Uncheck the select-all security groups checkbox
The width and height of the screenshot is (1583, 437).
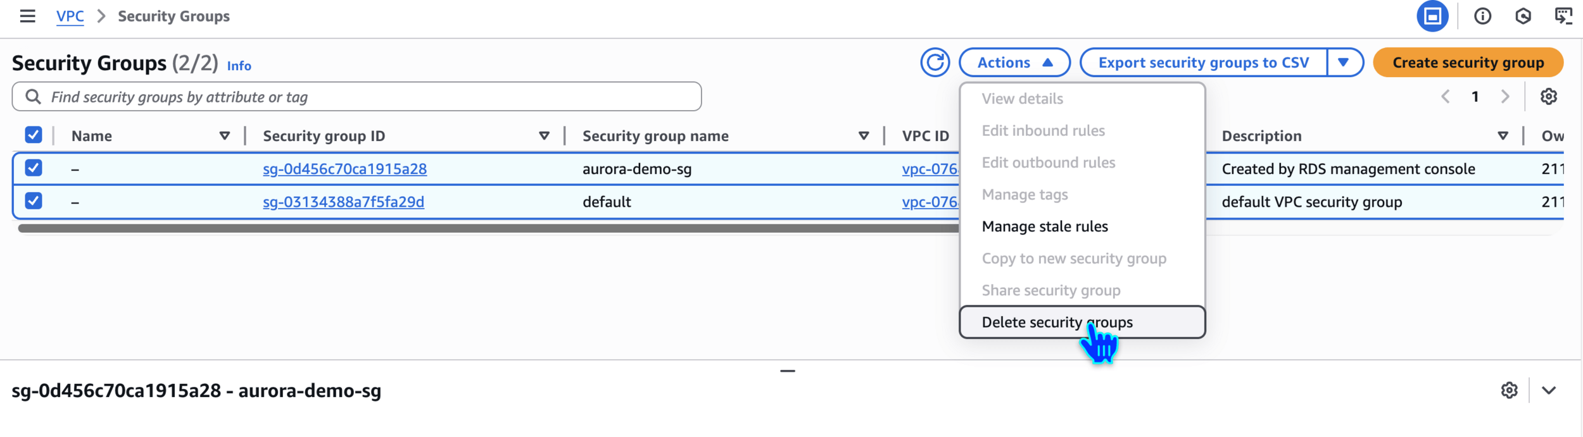click(34, 135)
